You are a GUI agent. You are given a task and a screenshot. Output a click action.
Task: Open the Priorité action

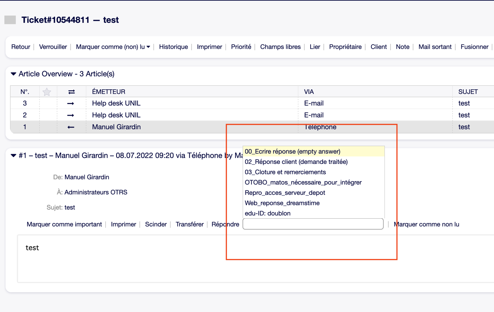click(x=241, y=47)
